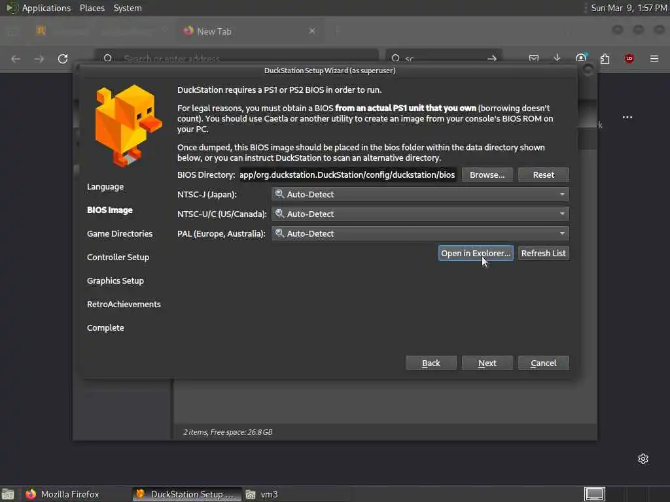Screen dimensions: 670x502
Task: Open the Places menu
Action: click(x=92, y=8)
